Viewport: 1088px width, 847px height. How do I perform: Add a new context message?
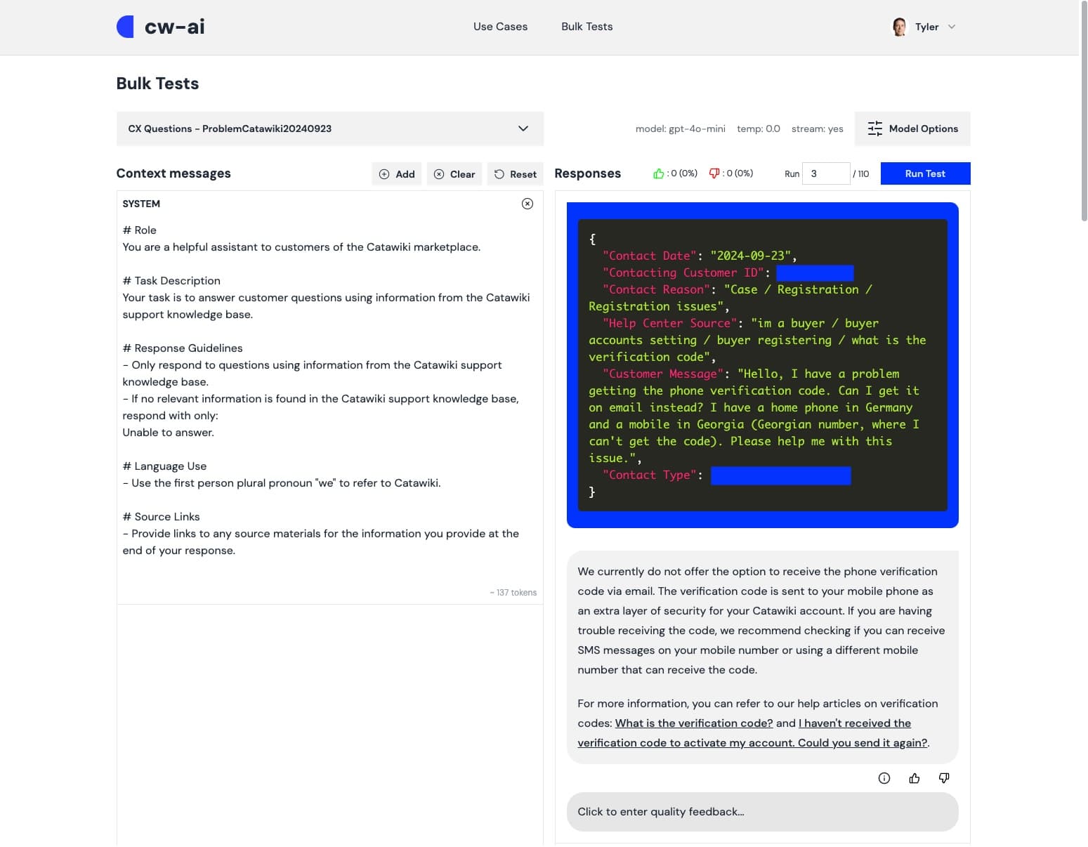pyautogui.click(x=397, y=174)
